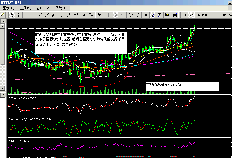Click the left panel scroll up arrow
232x158 pixels.
point(3,26)
